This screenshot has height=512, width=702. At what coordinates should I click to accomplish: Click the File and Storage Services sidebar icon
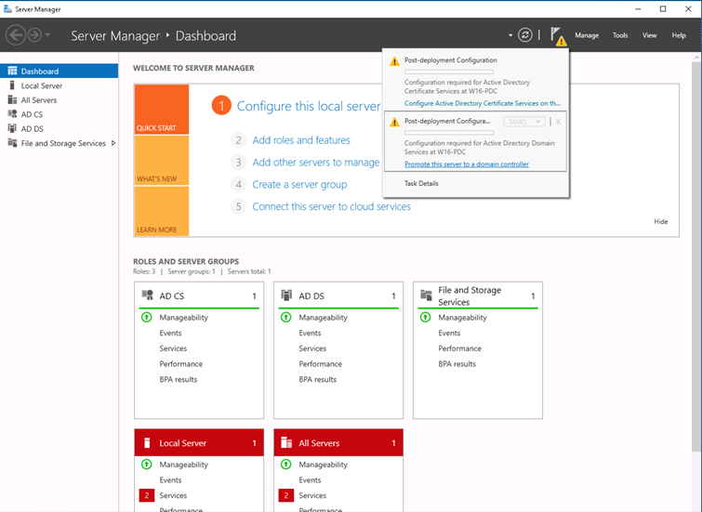pos(12,143)
